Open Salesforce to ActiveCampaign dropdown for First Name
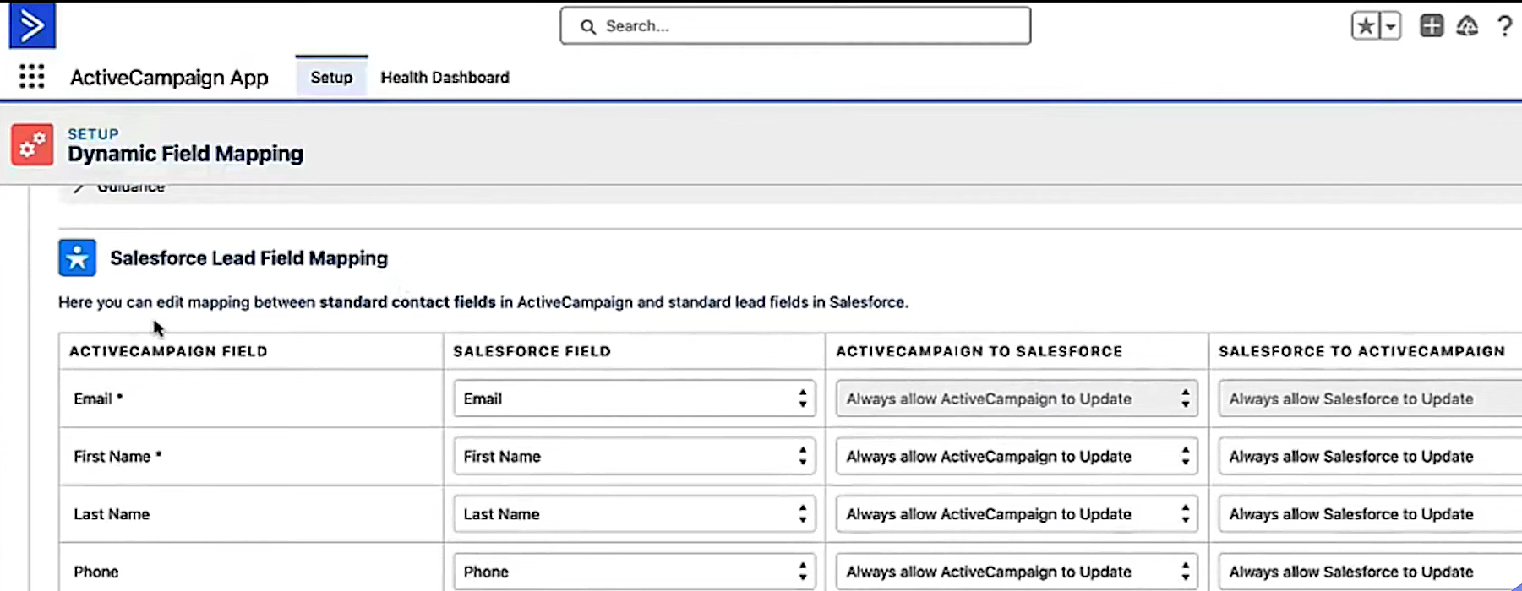1522x591 pixels. [1370, 456]
